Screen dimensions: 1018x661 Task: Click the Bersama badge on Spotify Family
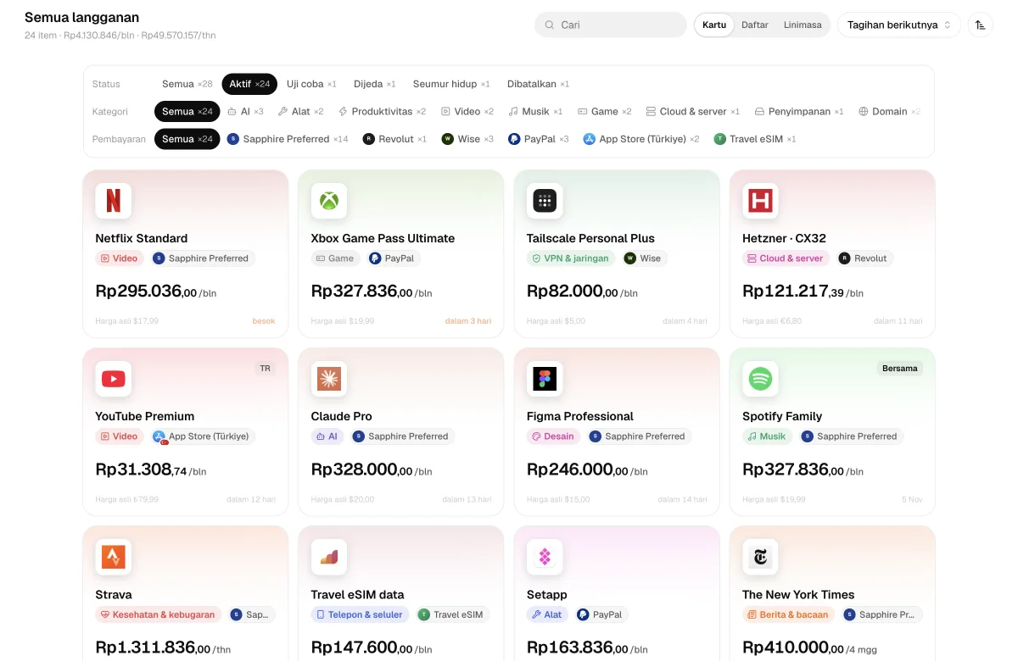click(x=900, y=369)
